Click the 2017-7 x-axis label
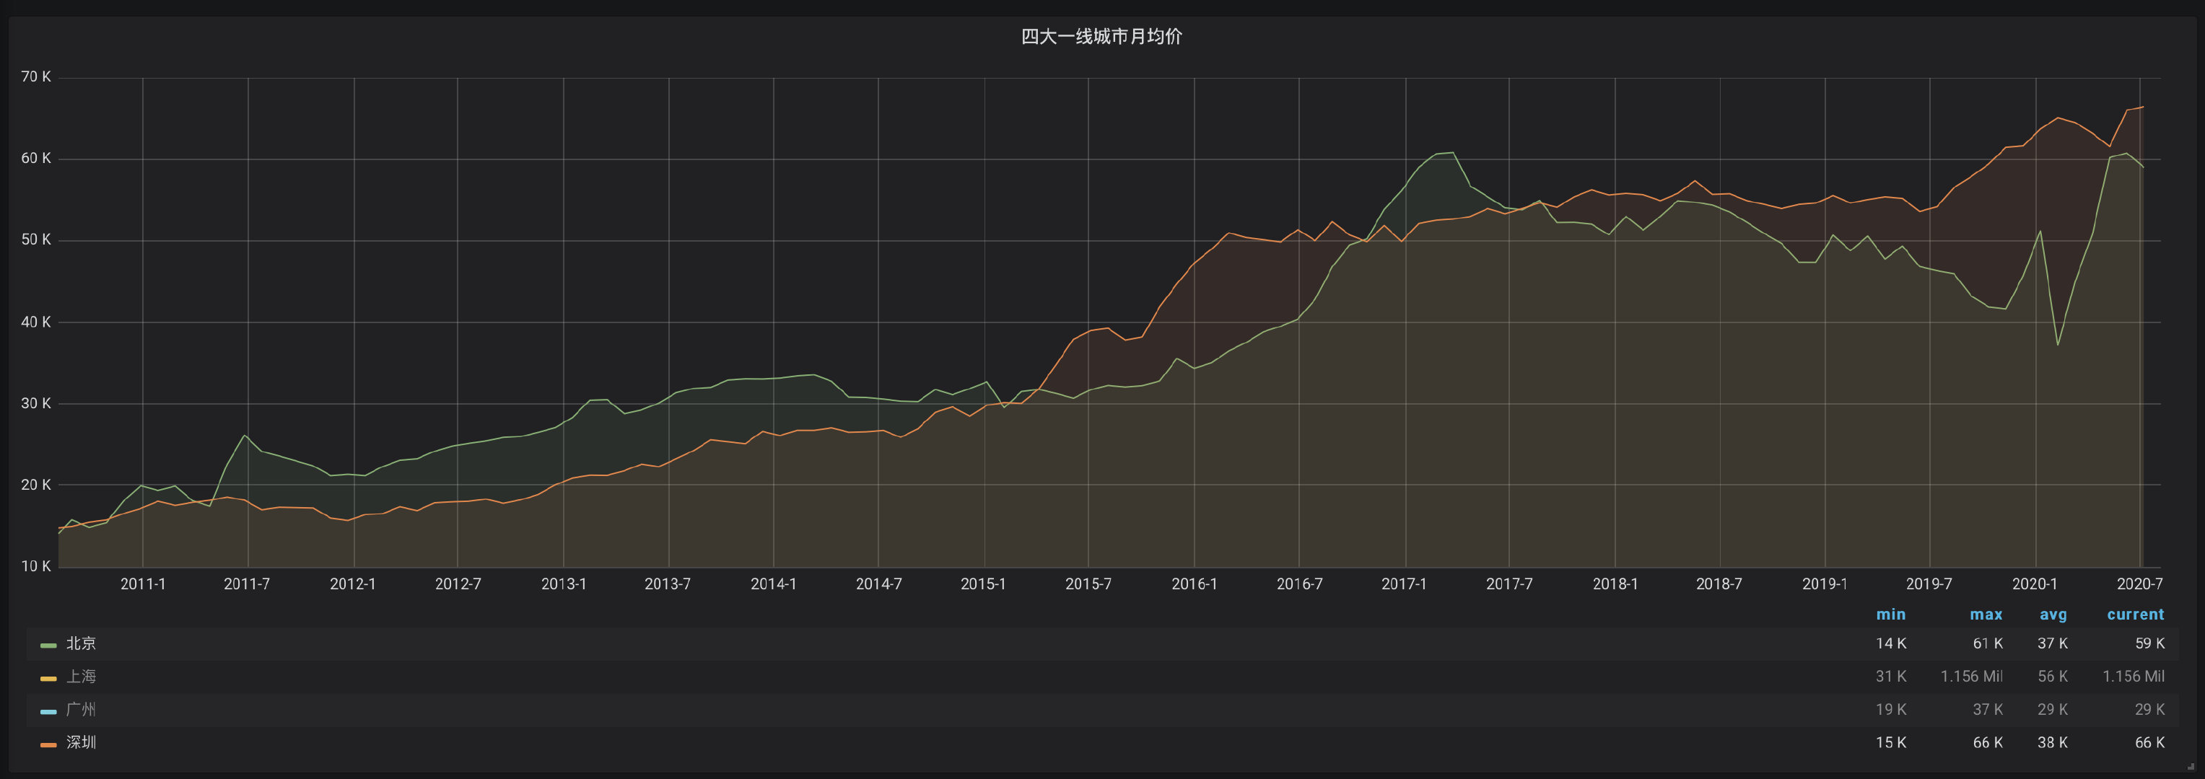The width and height of the screenshot is (2205, 779). click(1509, 584)
